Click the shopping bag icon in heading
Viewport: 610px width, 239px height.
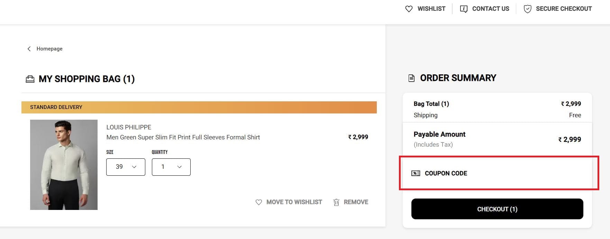(x=30, y=79)
